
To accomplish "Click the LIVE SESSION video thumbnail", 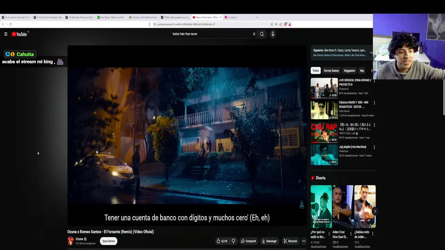I will tap(324, 88).
